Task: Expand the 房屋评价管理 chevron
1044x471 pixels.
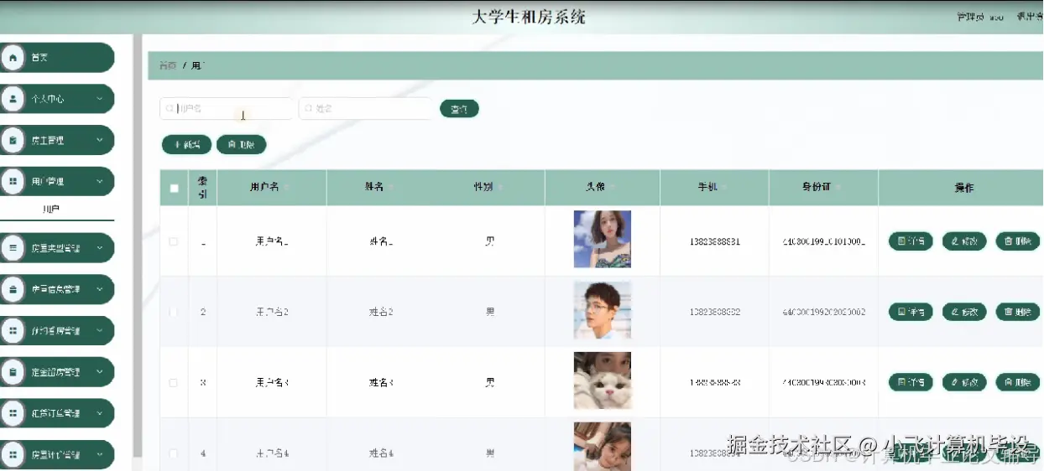Action: pos(100,455)
